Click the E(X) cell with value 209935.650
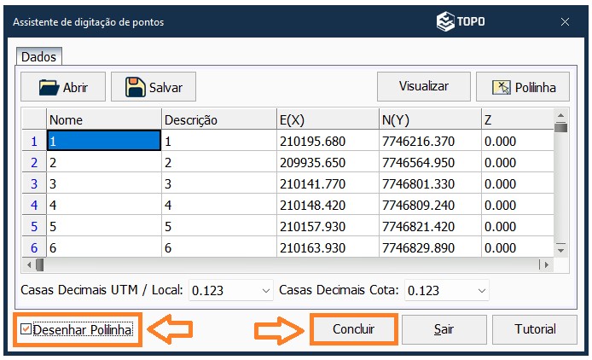The width and height of the screenshot is (592, 360). click(x=327, y=162)
